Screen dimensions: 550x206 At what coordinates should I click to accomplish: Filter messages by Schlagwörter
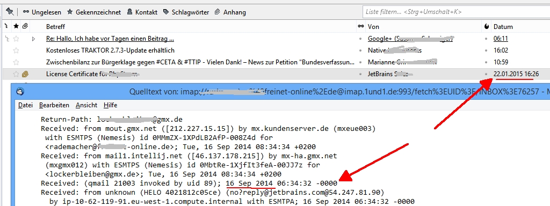186,12
